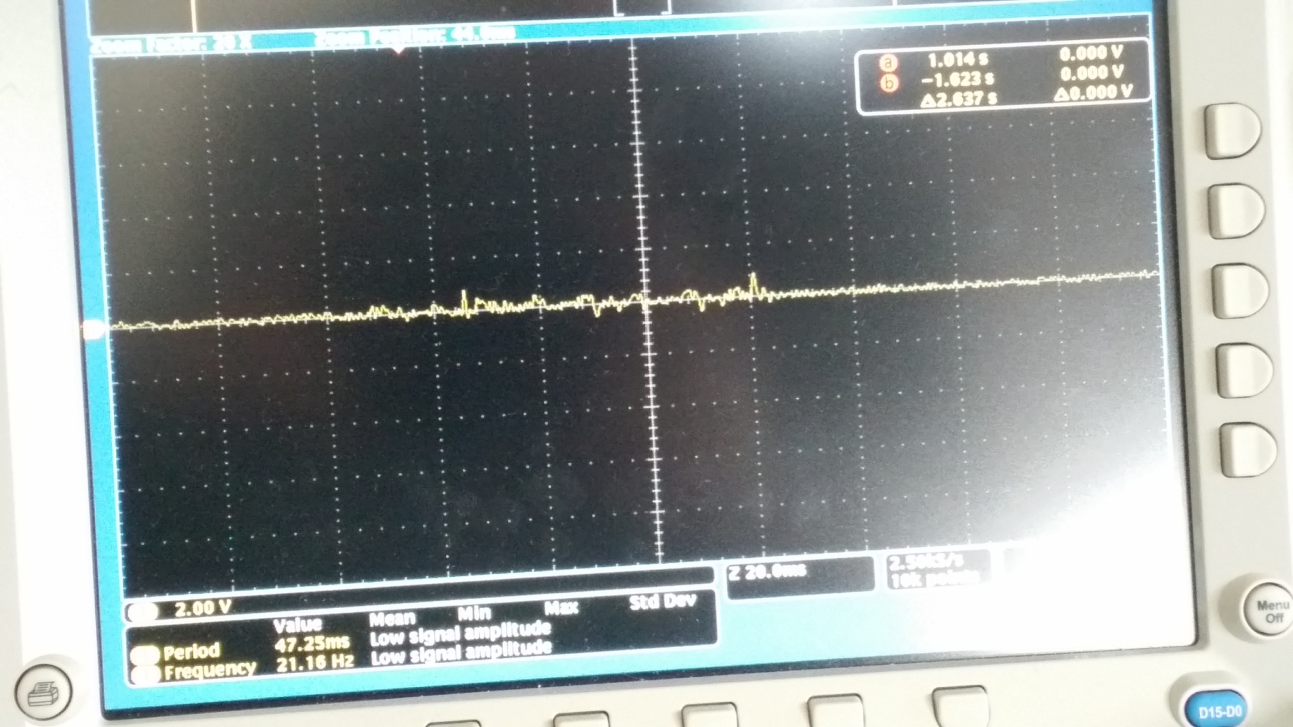Select cursor a time readout '1.014 s'

tap(958, 60)
